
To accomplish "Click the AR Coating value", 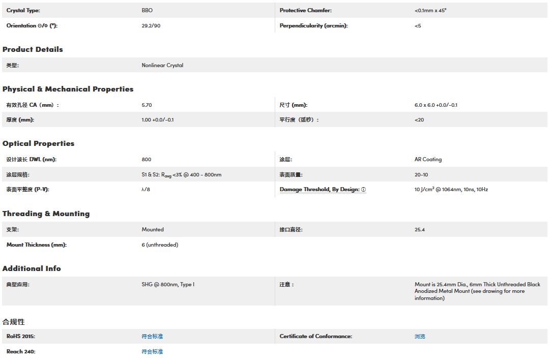I will (428, 159).
